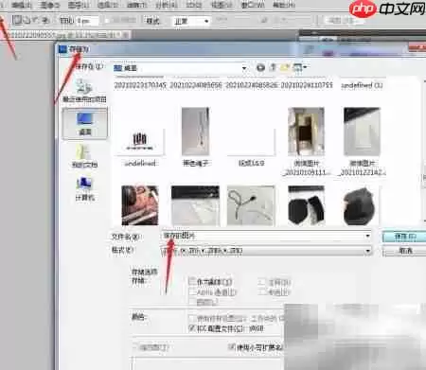Select the file entry 20210224085826
Viewport: 426px width, 370px height.
tap(251, 85)
